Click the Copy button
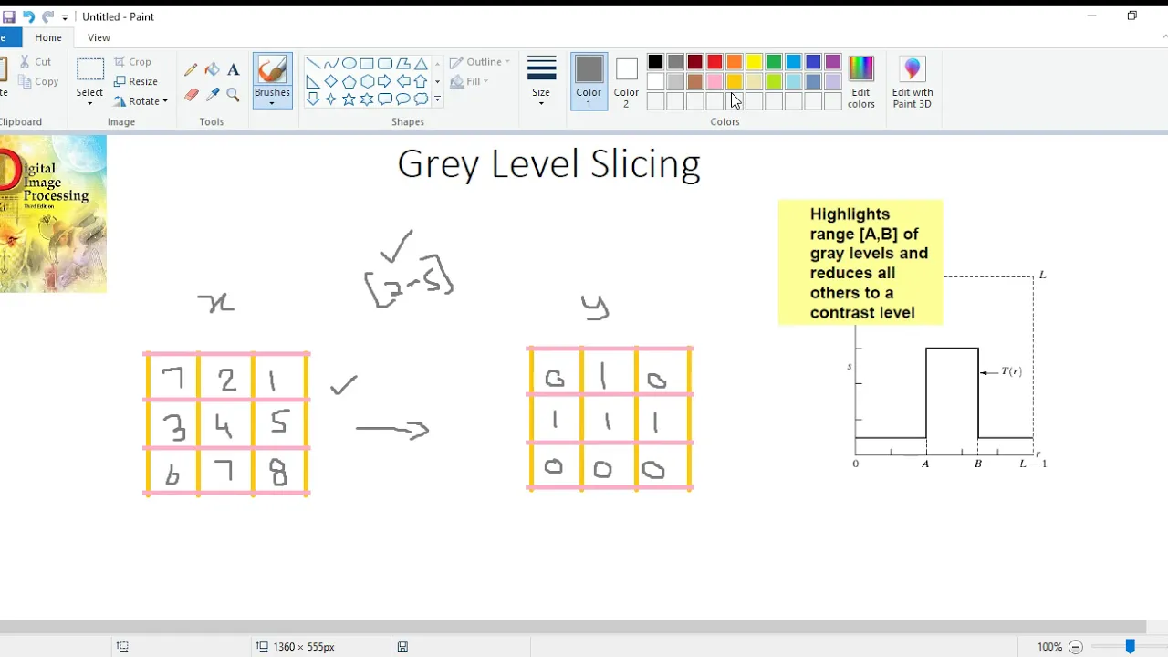 (x=38, y=82)
